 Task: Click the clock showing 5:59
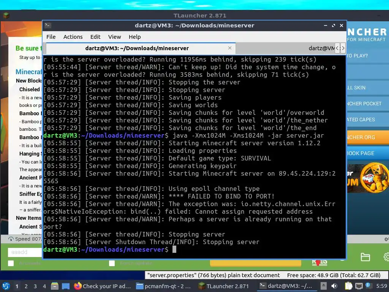coord(381,286)
